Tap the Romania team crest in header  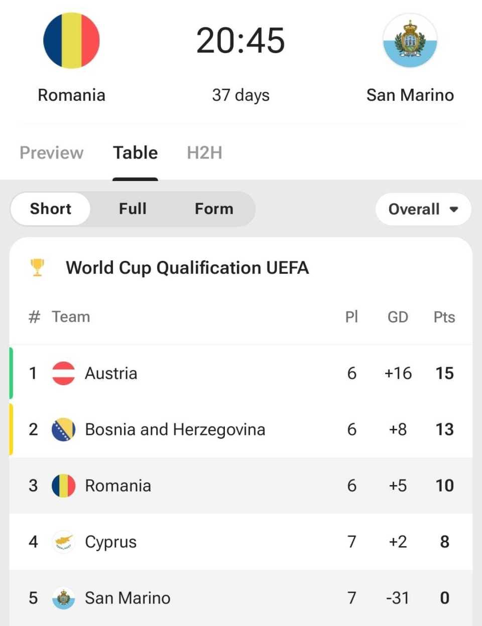click(71, 41)
